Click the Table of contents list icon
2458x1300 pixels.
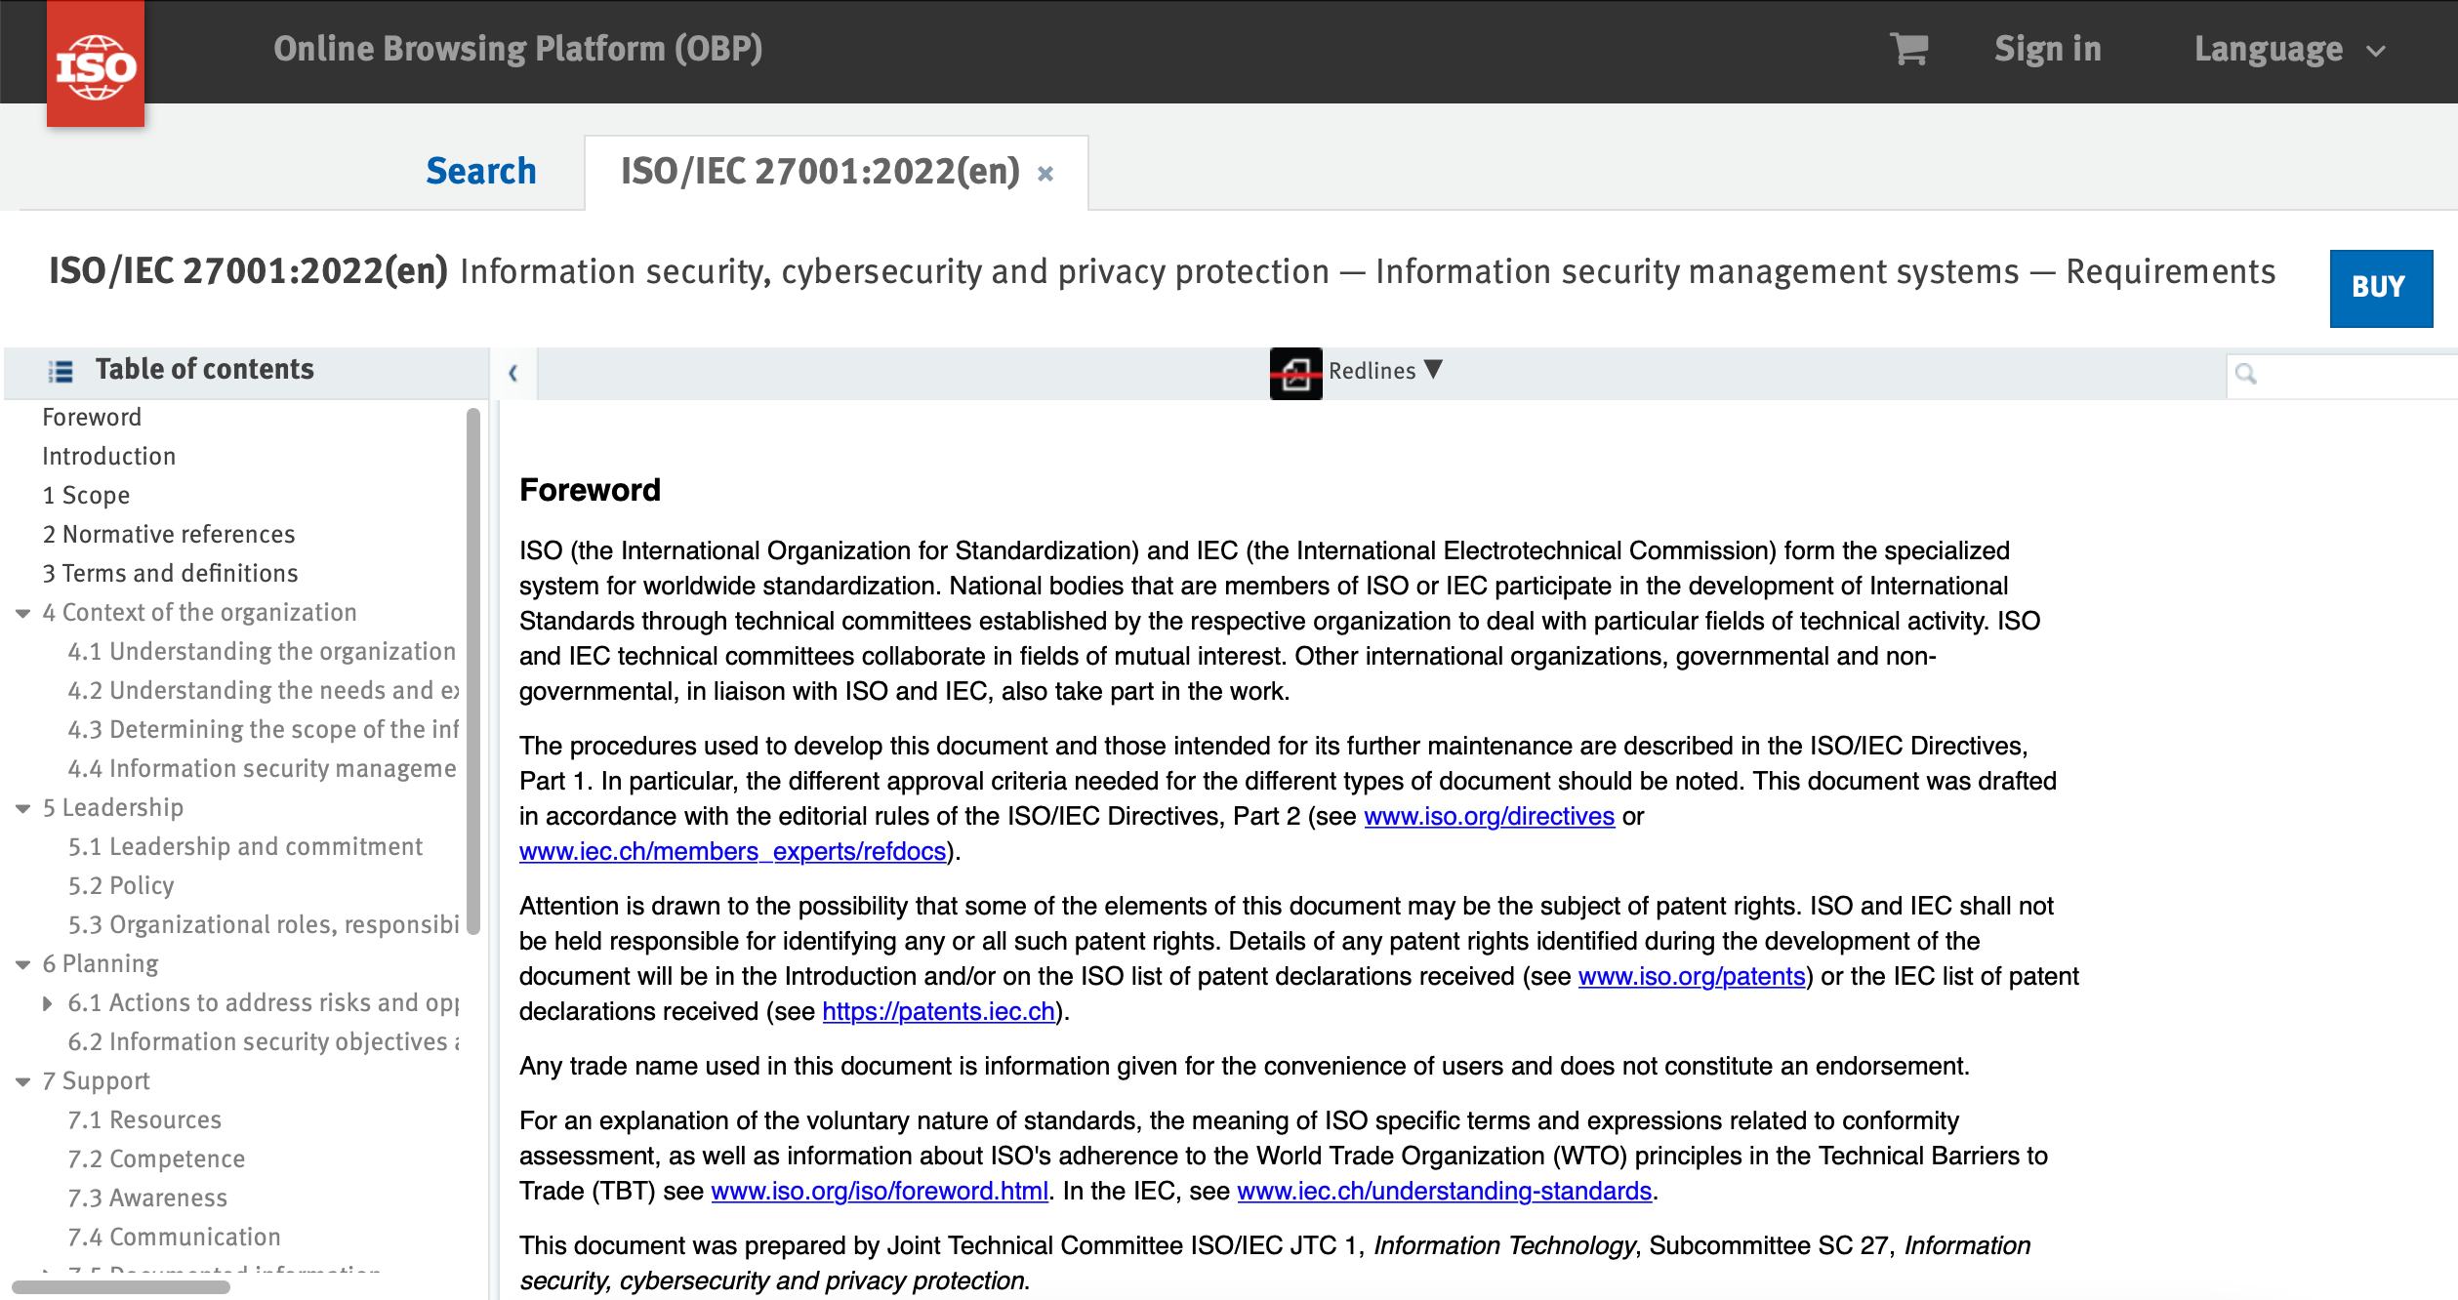coord(60,371)
